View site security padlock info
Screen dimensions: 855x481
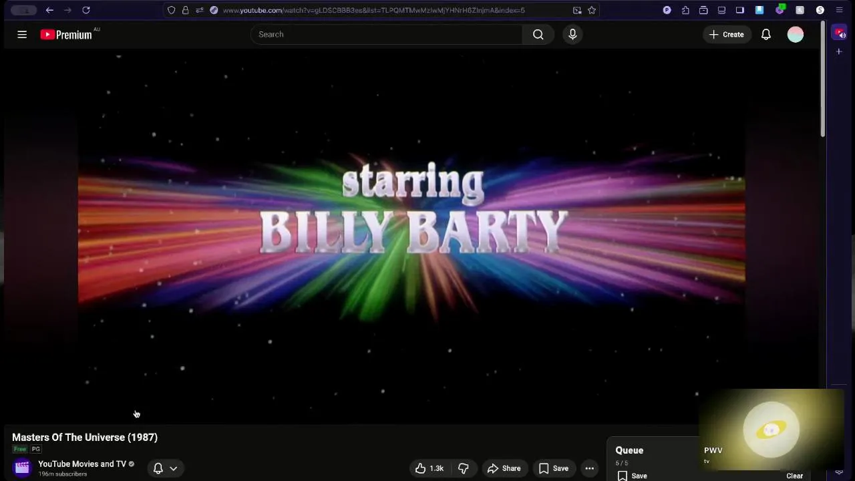tap(186, 10)
